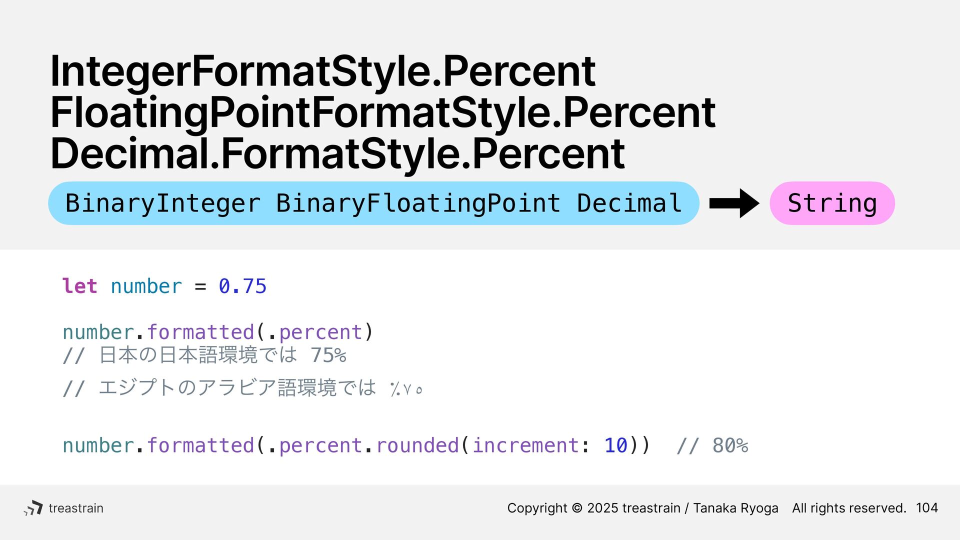Image resolution: width=960 pixels, height=540 pixels.
Task: Click "All rights reserved." footer text
Action: (849, 508)
